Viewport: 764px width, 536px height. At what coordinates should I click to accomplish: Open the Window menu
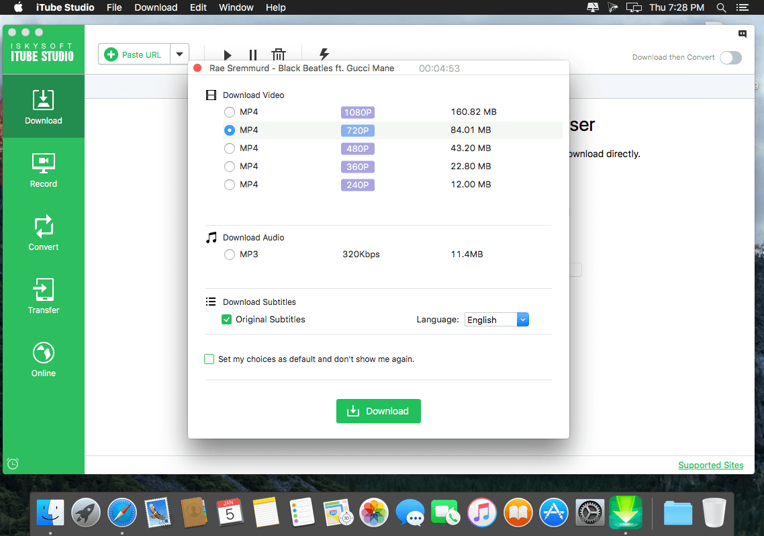coord(236,7)
